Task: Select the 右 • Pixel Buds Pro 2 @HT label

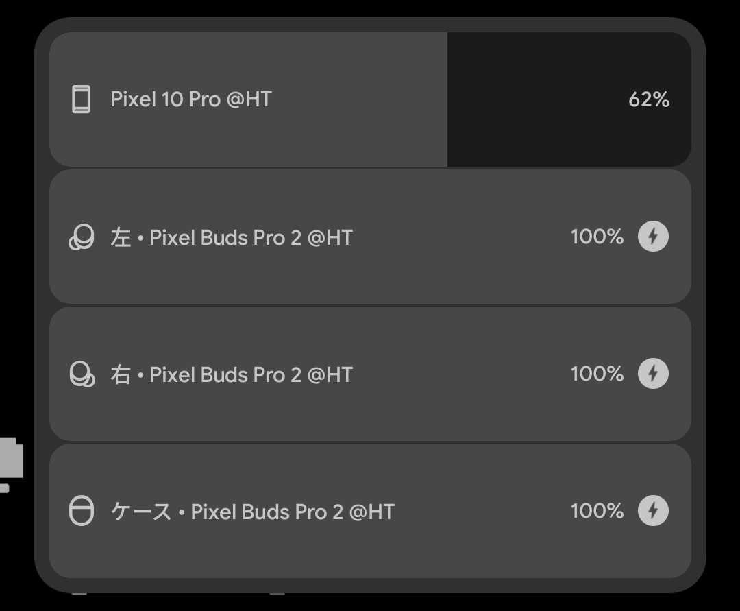Action: (231, 374)
